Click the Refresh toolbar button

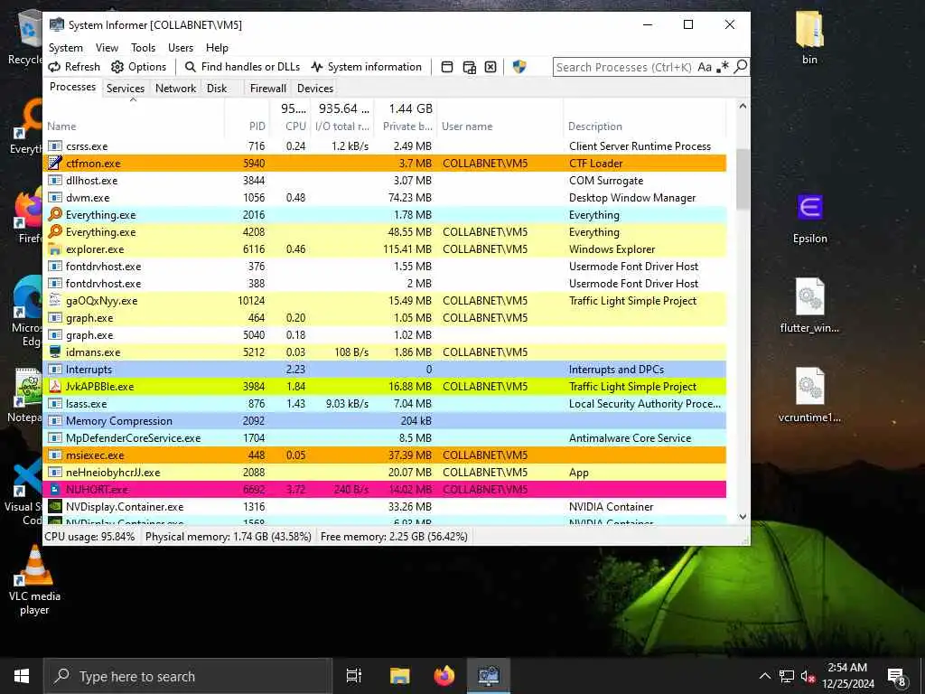coord(74,67)
